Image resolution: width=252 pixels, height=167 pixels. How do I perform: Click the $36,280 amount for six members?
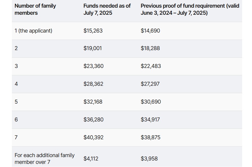pos(94,120)
